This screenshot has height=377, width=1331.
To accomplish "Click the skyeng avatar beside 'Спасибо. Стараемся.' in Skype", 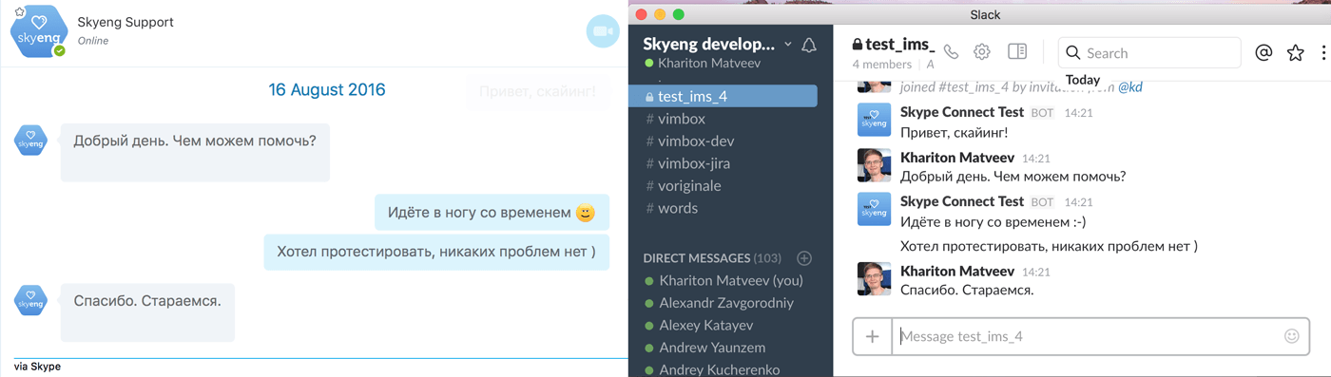I will coord(31,300).
